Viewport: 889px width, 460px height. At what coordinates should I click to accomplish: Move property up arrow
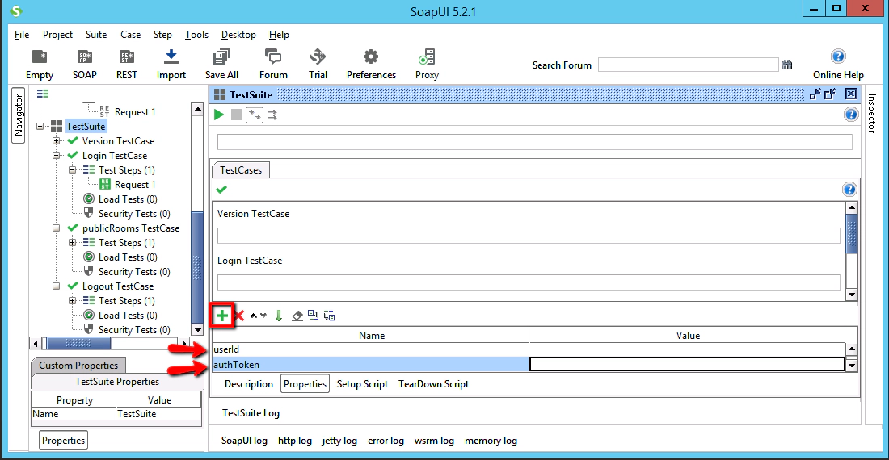pyautogui.click(x=254, y=316)
